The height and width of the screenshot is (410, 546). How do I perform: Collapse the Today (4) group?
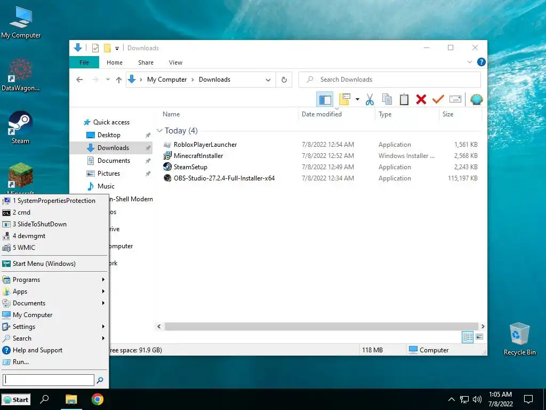[x=159, y=131]
